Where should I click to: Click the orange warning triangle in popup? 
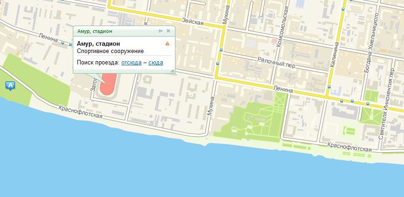tap(168, 43)
